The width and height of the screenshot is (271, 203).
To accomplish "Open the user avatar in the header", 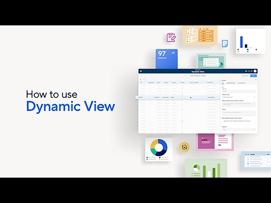I will [x=255, y=71].
